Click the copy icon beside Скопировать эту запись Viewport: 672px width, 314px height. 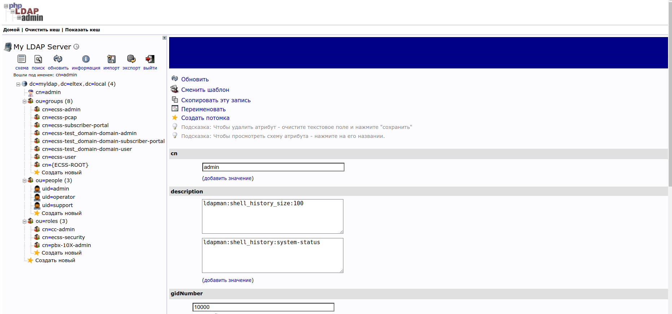click(175, 100)
